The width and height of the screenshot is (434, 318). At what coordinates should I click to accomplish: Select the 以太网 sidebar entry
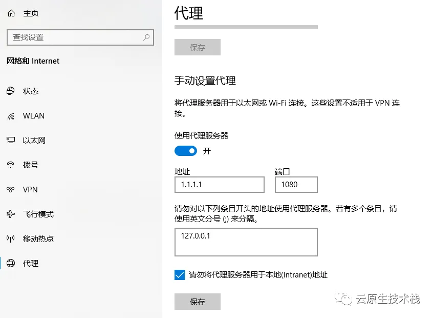34,140
